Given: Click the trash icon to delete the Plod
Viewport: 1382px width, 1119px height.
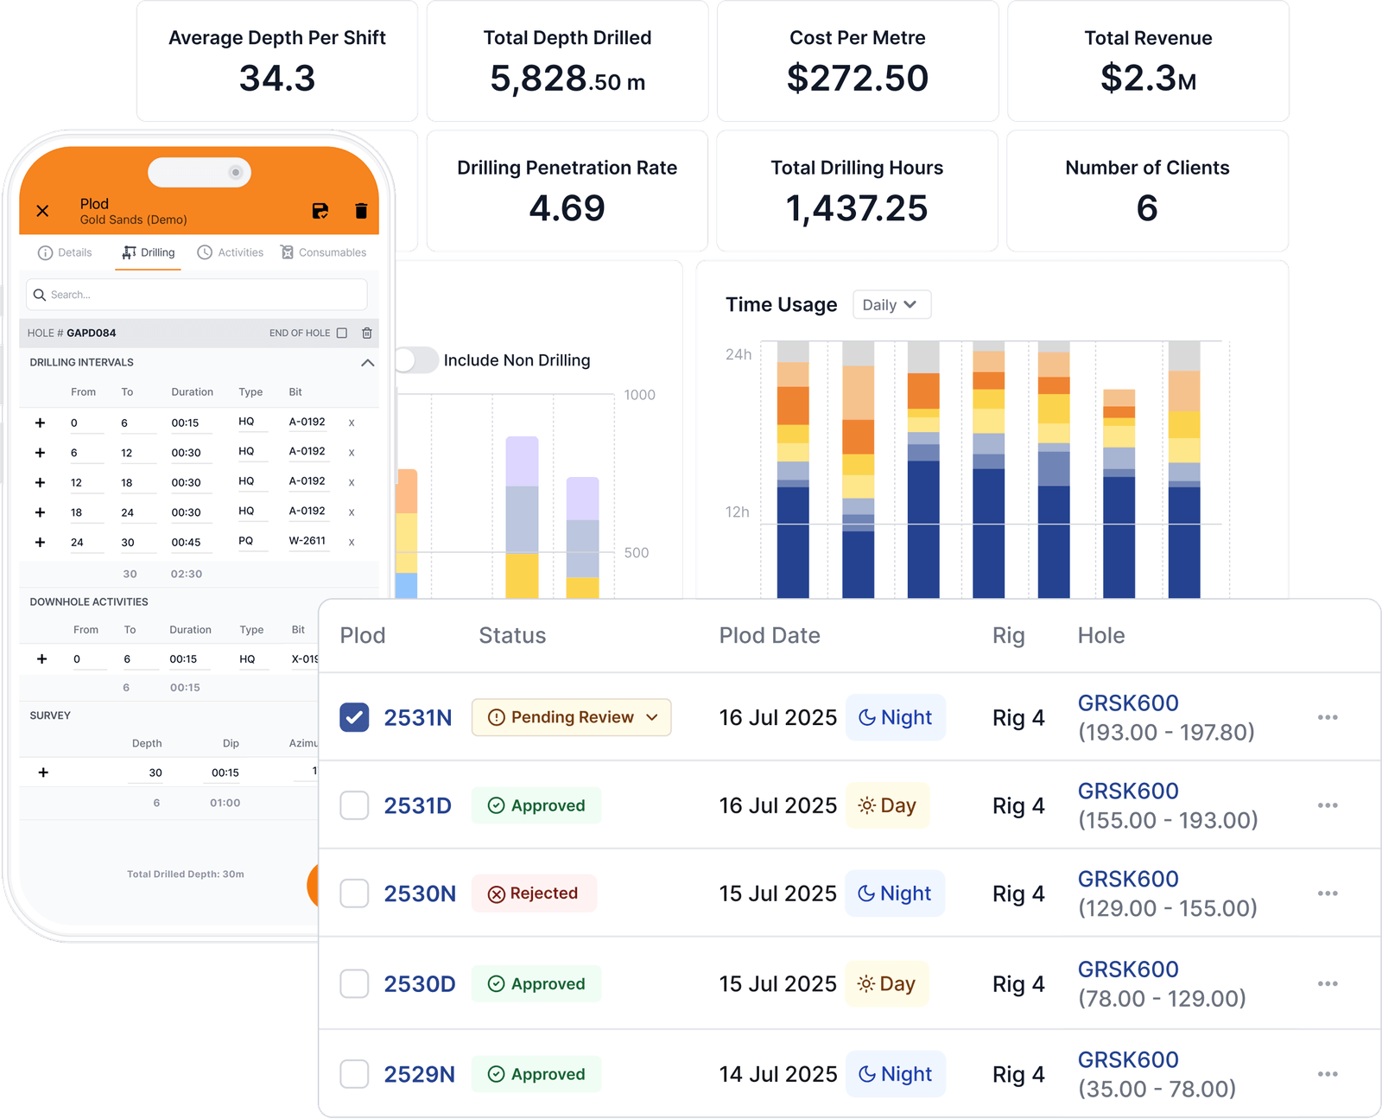Looking at the screenshot, I should click(x=362, y=211).
